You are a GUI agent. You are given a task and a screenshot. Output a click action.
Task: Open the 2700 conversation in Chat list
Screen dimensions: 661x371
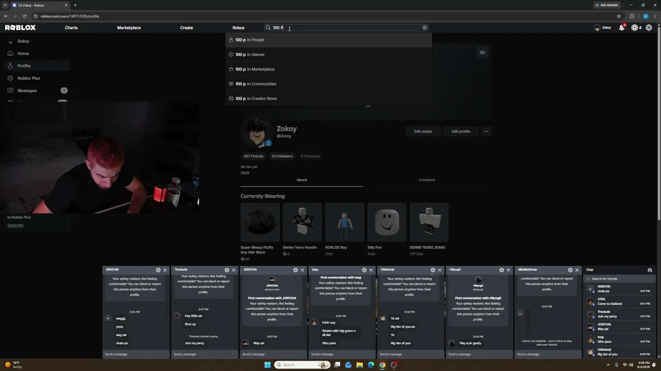[x=620, y=302]
